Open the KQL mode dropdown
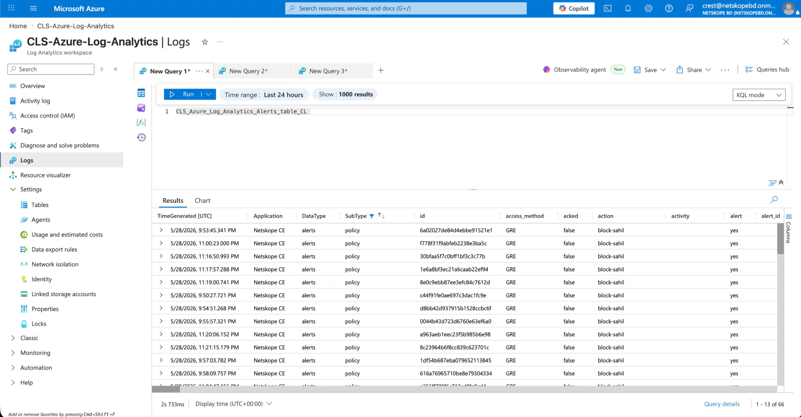This screenshot has height=417, width=801. pyautogui.click(x=759, y=95)
